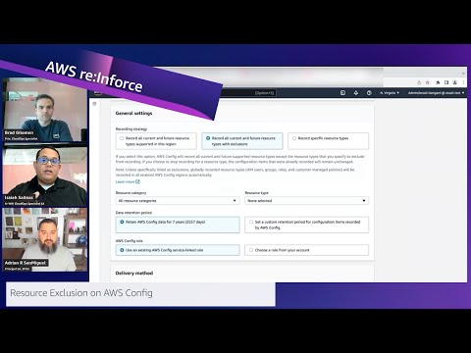Select Record specific resource types option
Viewport: 471px width, 353px height.
[328, 141]
